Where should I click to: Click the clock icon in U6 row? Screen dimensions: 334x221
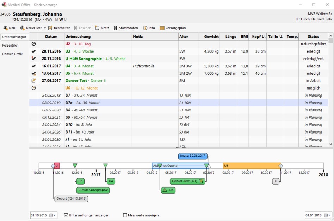tap(34, 88)
